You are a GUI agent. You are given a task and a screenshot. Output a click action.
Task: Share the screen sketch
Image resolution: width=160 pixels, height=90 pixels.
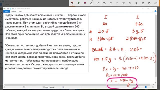pos(155,3)
